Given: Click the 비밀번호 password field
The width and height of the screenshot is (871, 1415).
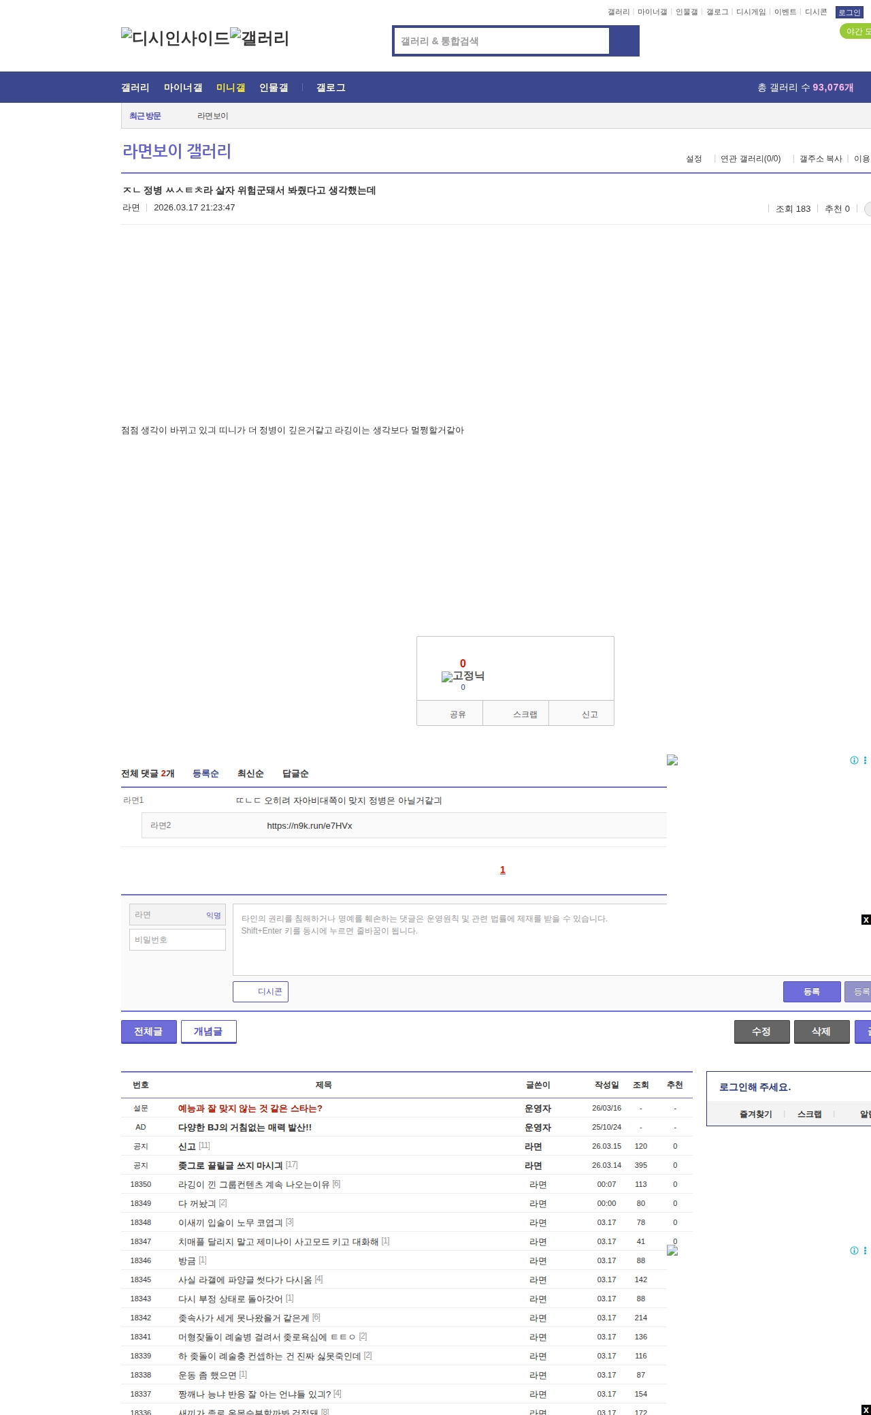Looking at the screenshot, I should pyautogui.click(x=178, y=940).
